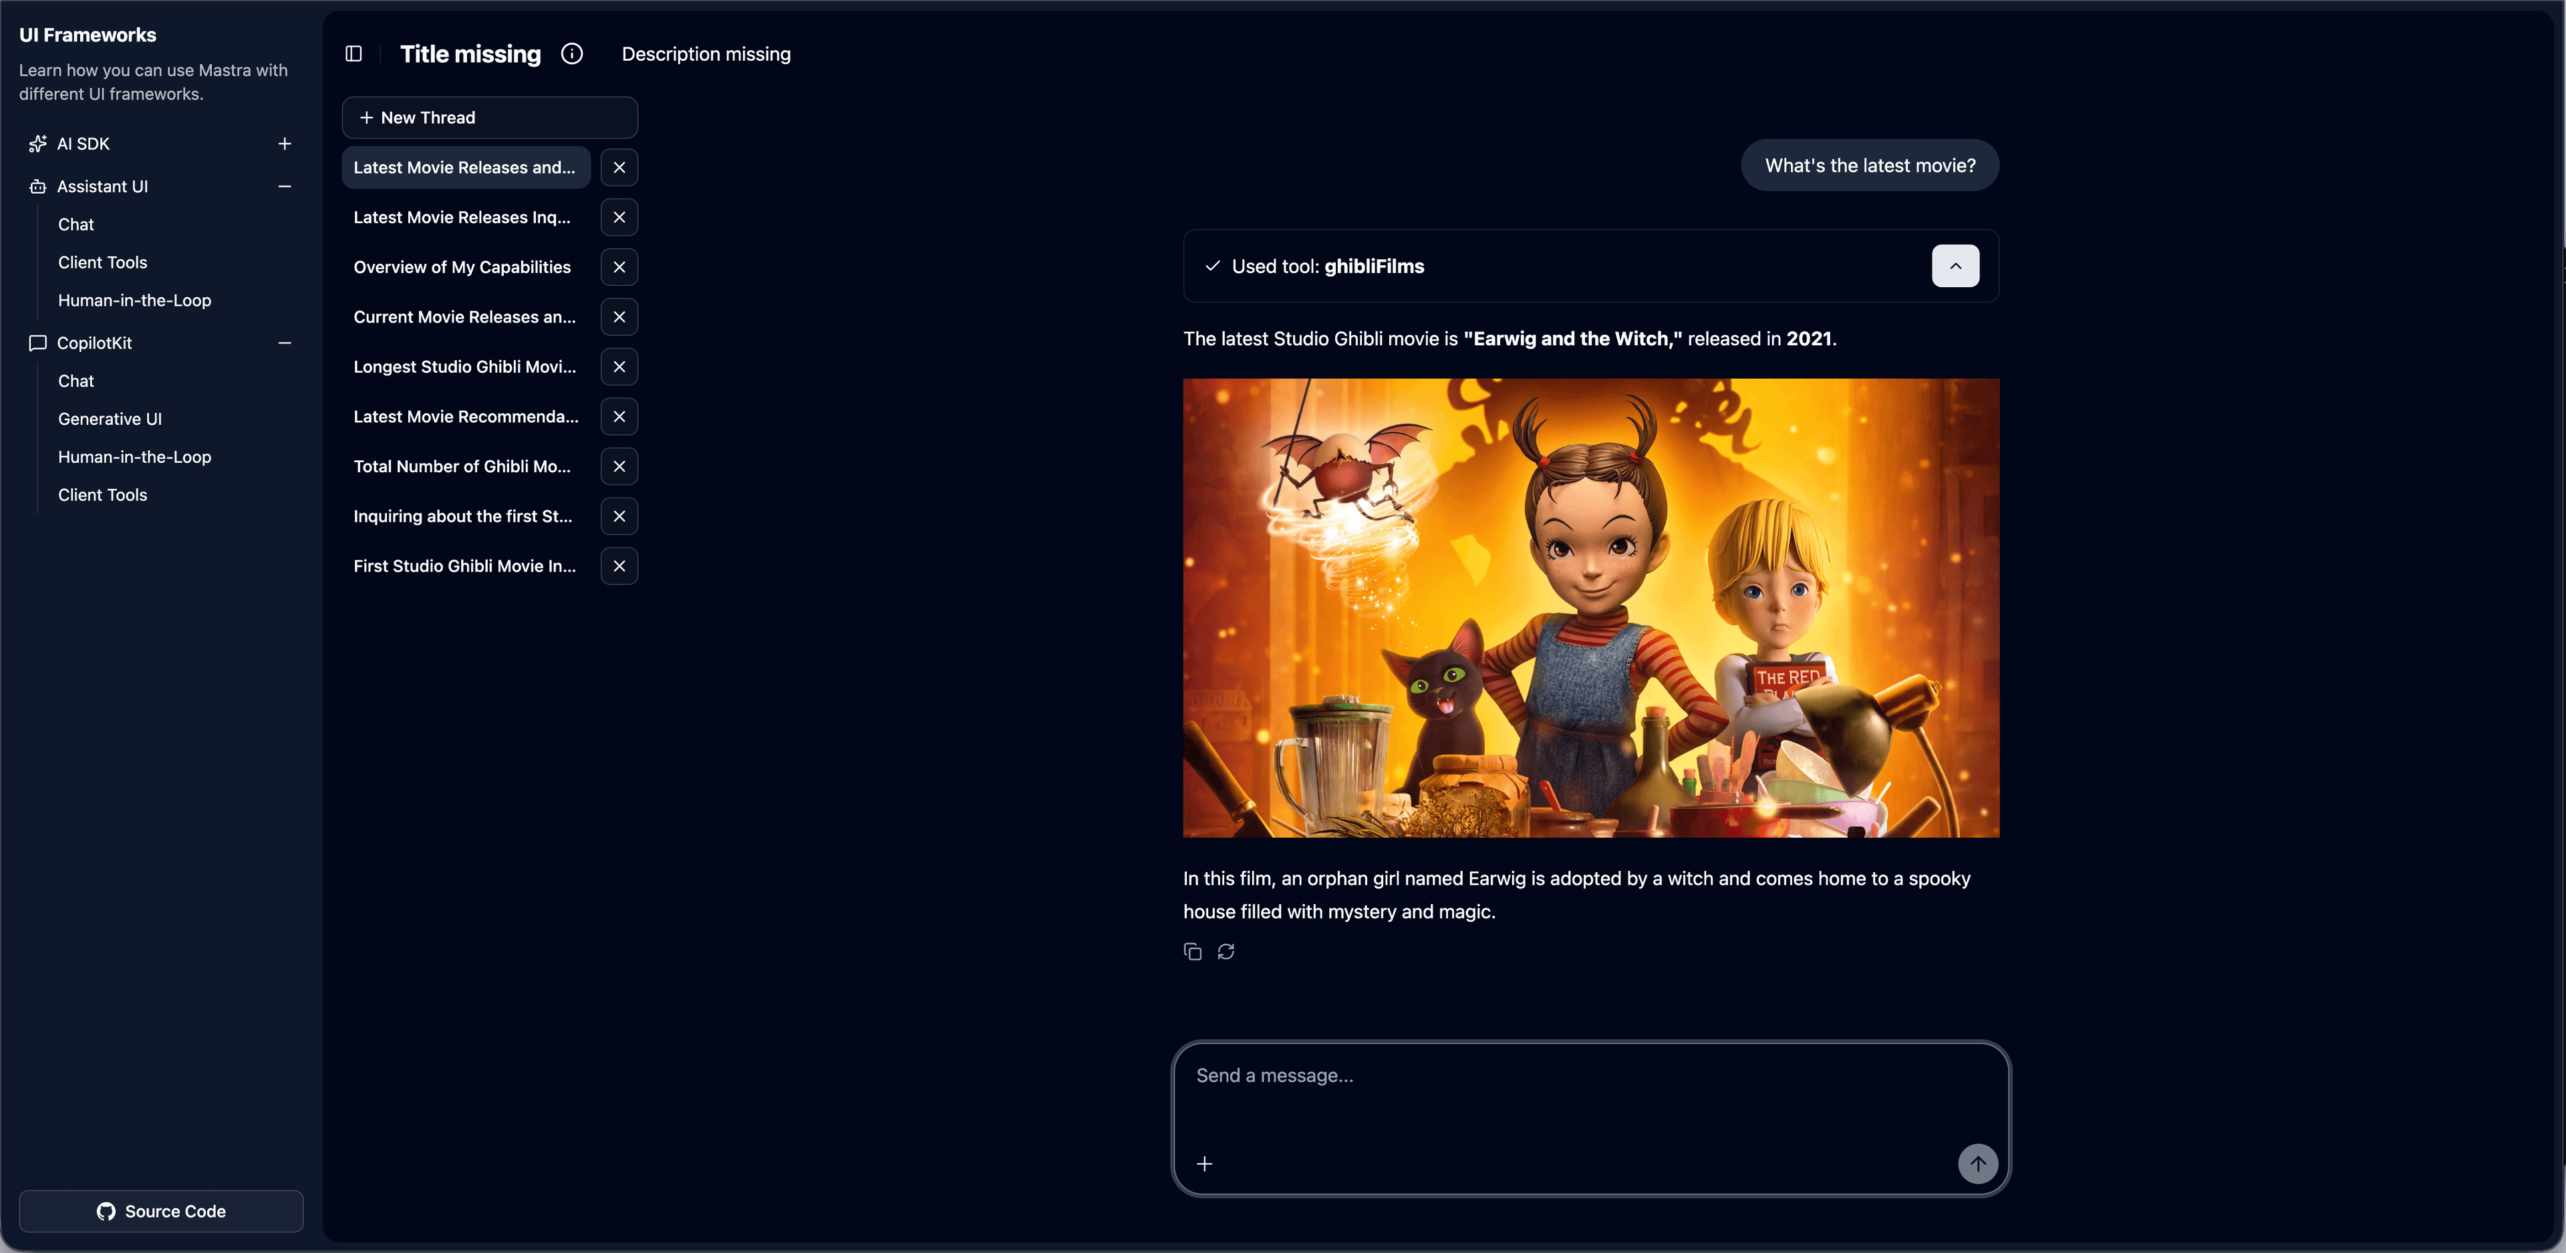Image resolution: width=2566 pixels, height=1253 pixels.
Task: Collapse the ghibliFilms tool result
Action: coord(1955,266)
